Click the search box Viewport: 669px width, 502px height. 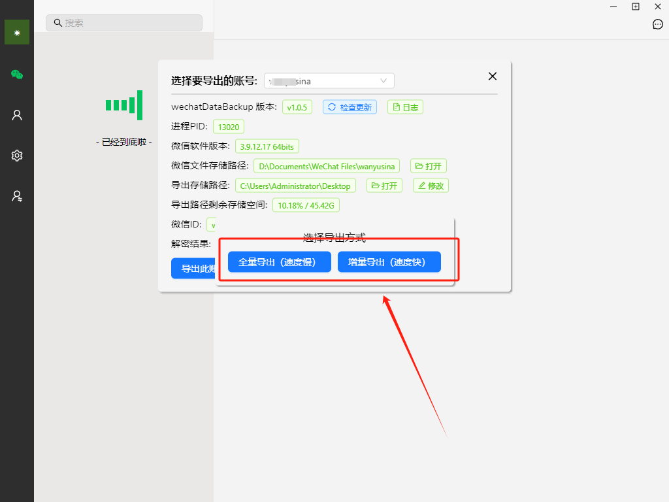[124, 23]
